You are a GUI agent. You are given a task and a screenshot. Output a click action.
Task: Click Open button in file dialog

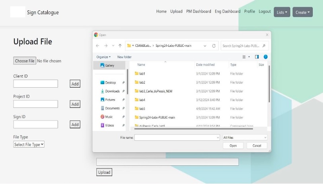click(x=233, y=146)
